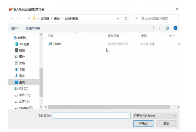This screenshot has height=132, width=196.
Task: Click the 取消 button
Action: 166,124
